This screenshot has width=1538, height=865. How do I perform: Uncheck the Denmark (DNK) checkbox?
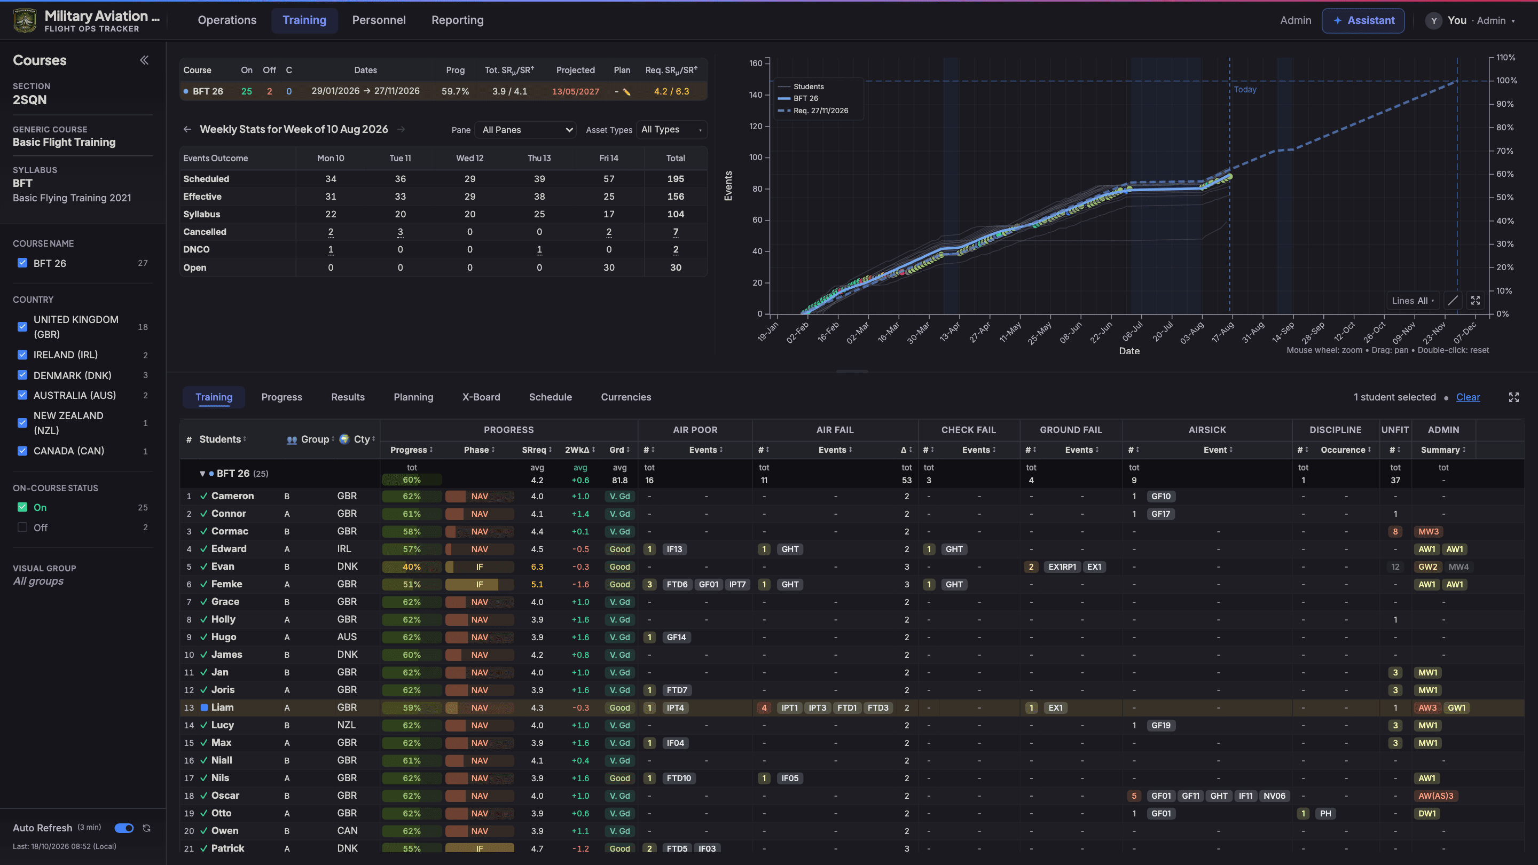(22, 375)
